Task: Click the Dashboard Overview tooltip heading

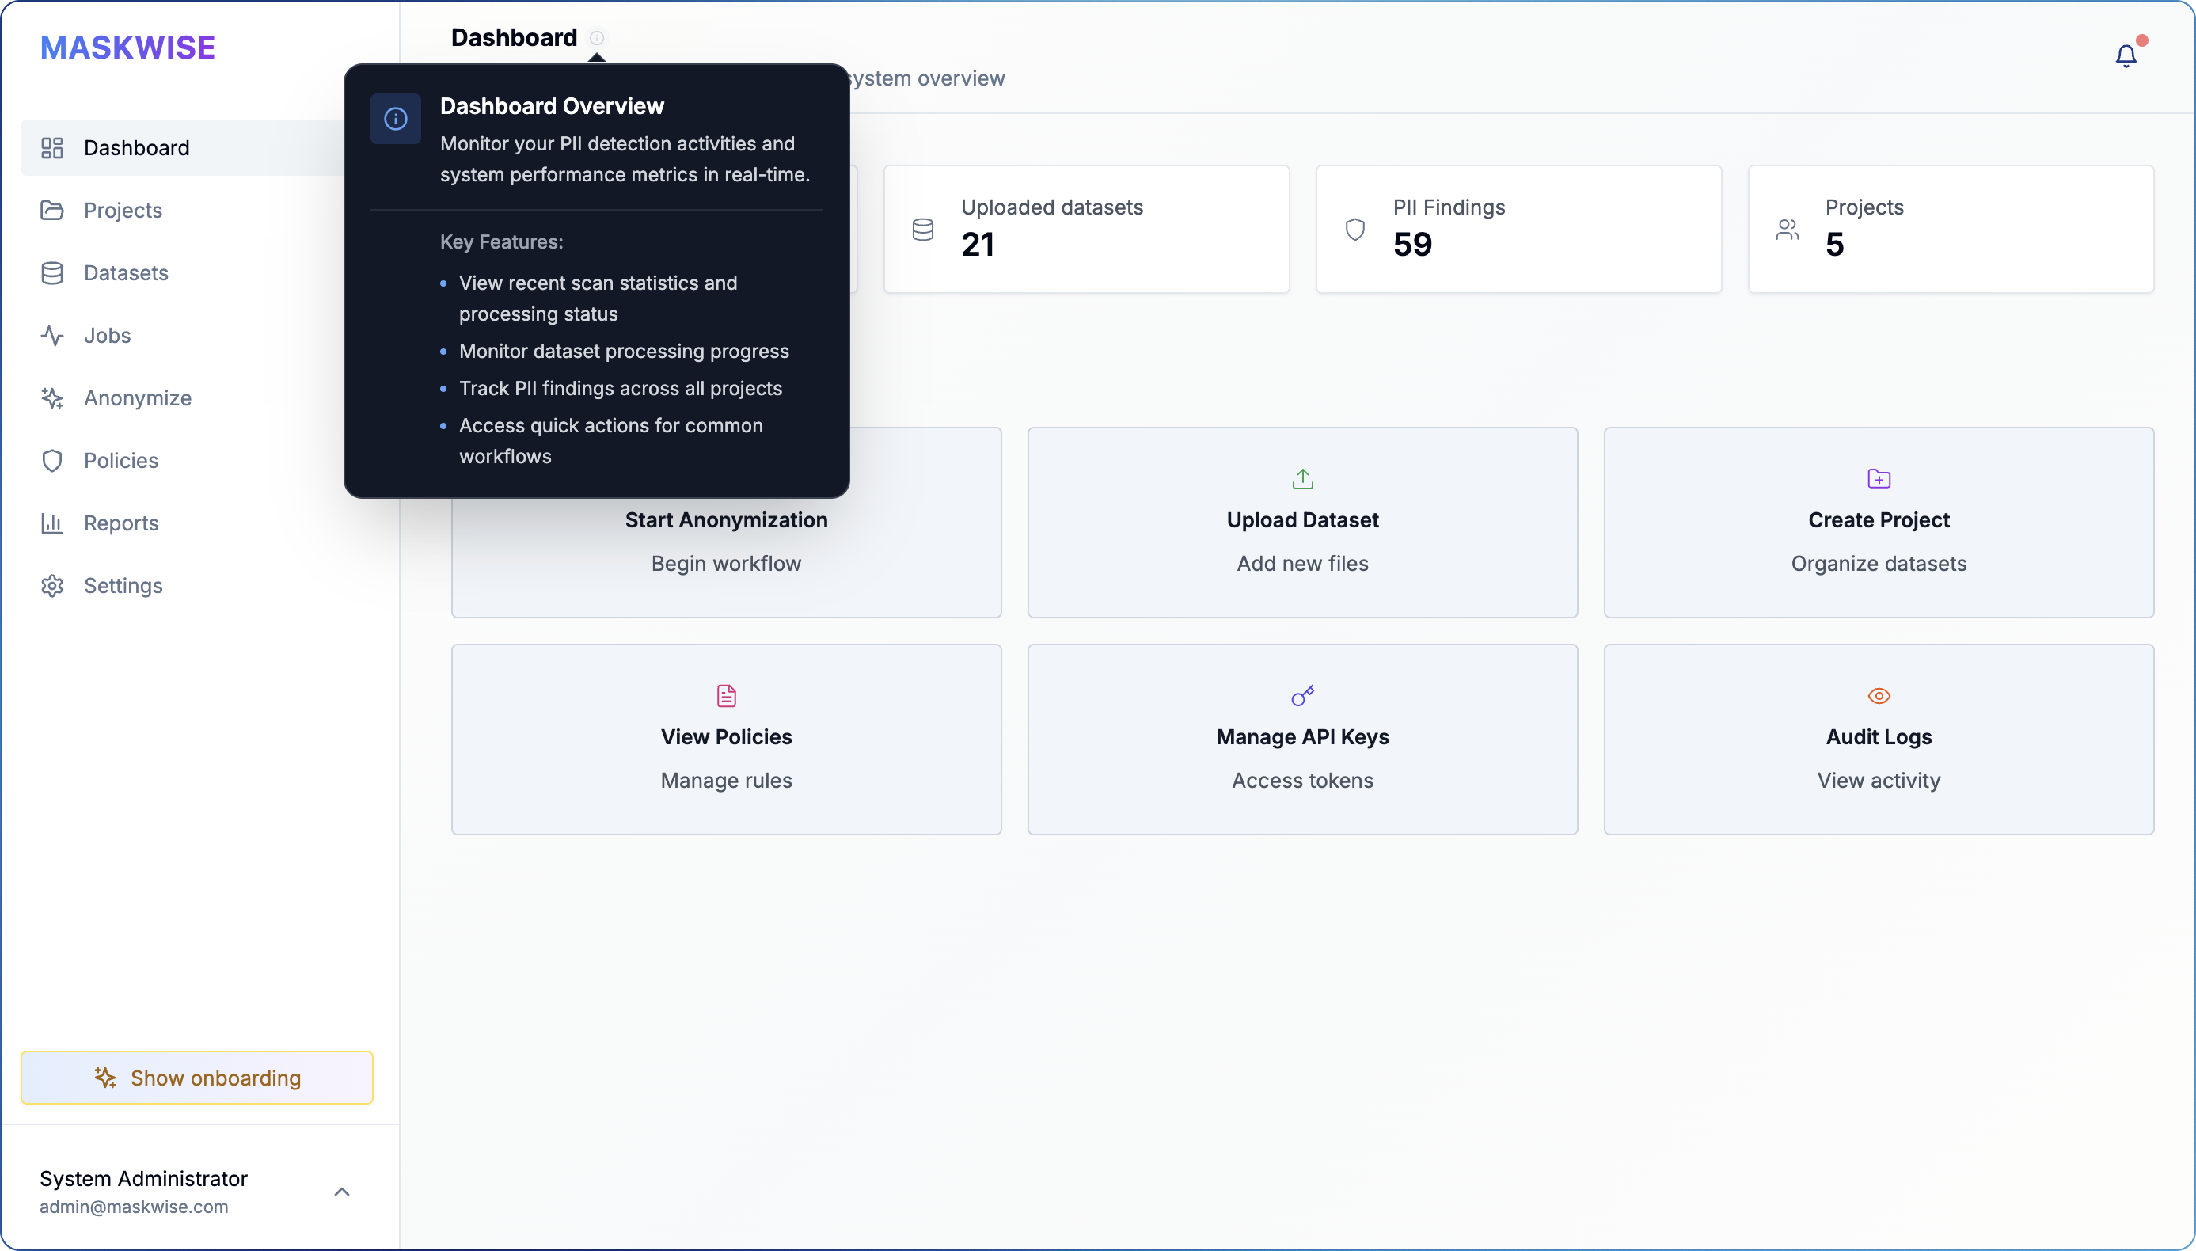Action: pyautogui.click(x=553, y=105)
